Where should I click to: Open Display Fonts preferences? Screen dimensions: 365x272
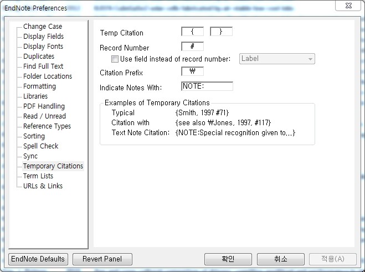click(43, 47)
